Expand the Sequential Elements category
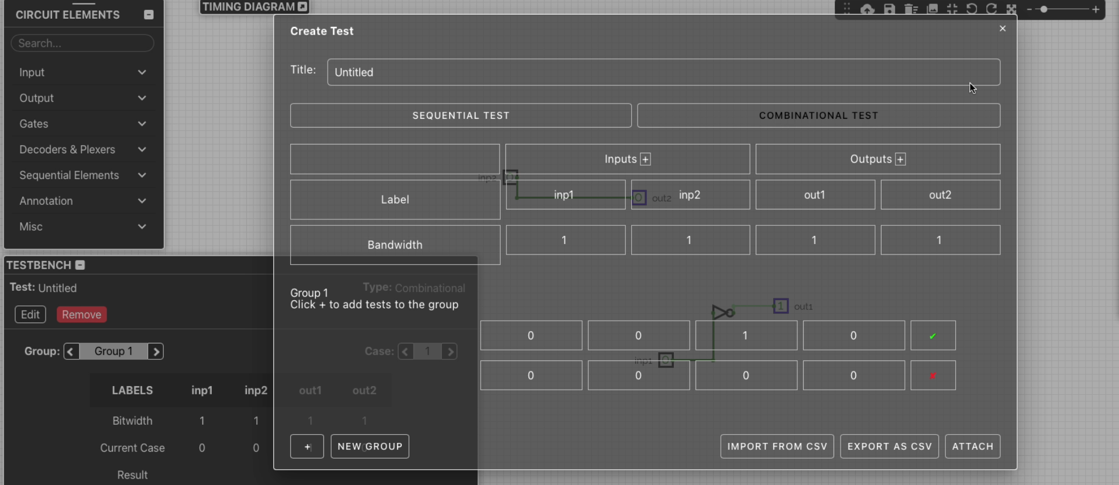Screen dimensions: 1119x485 82,176
